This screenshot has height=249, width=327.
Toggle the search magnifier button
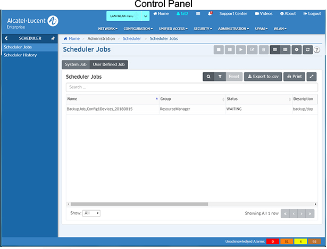point(208,77)
